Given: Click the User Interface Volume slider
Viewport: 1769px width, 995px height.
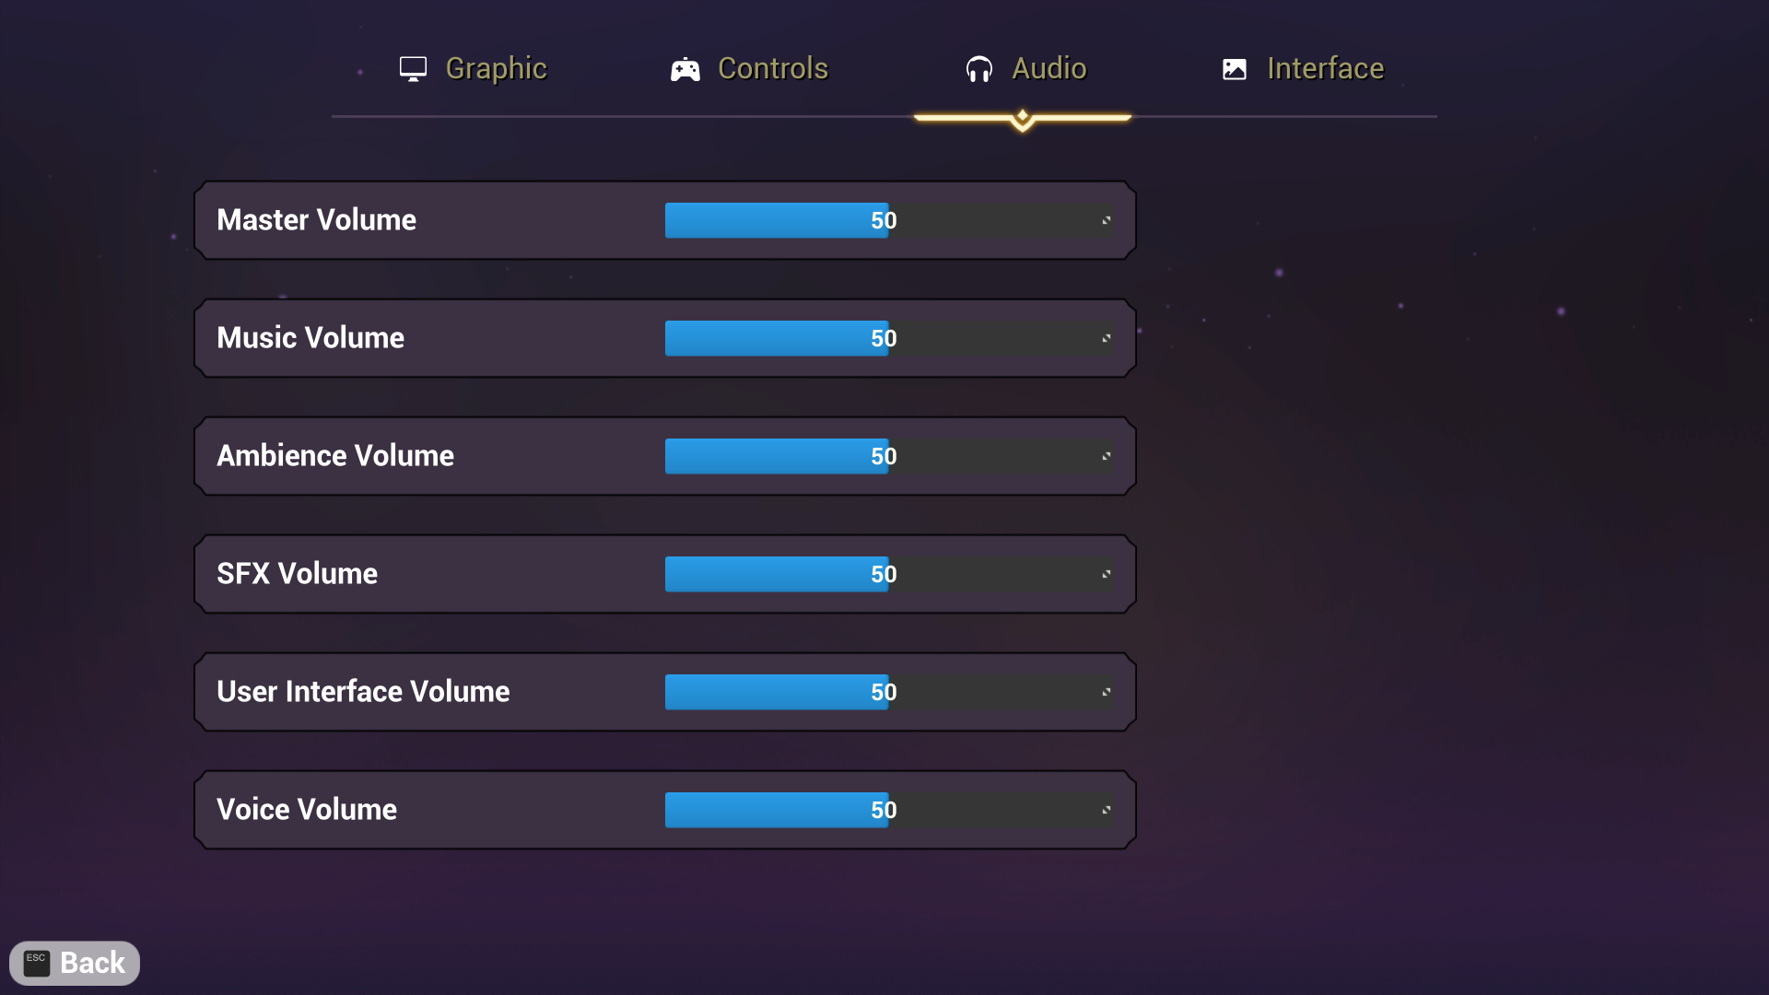Looking at the screenshot, I should click(x=890, y=693).
